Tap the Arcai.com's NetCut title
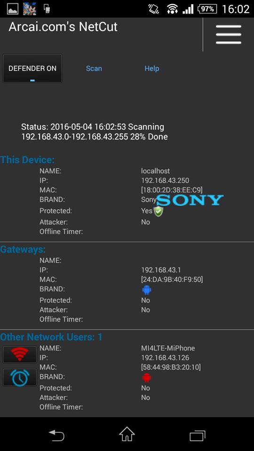The height and width of the screenshot is (451, 254). (x=63, y=27)
